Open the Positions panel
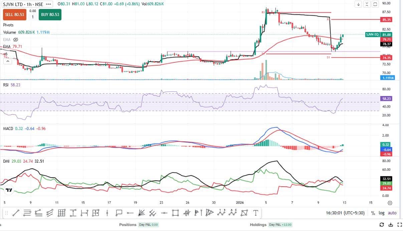 pyautogui.click(x=128, y=225)
